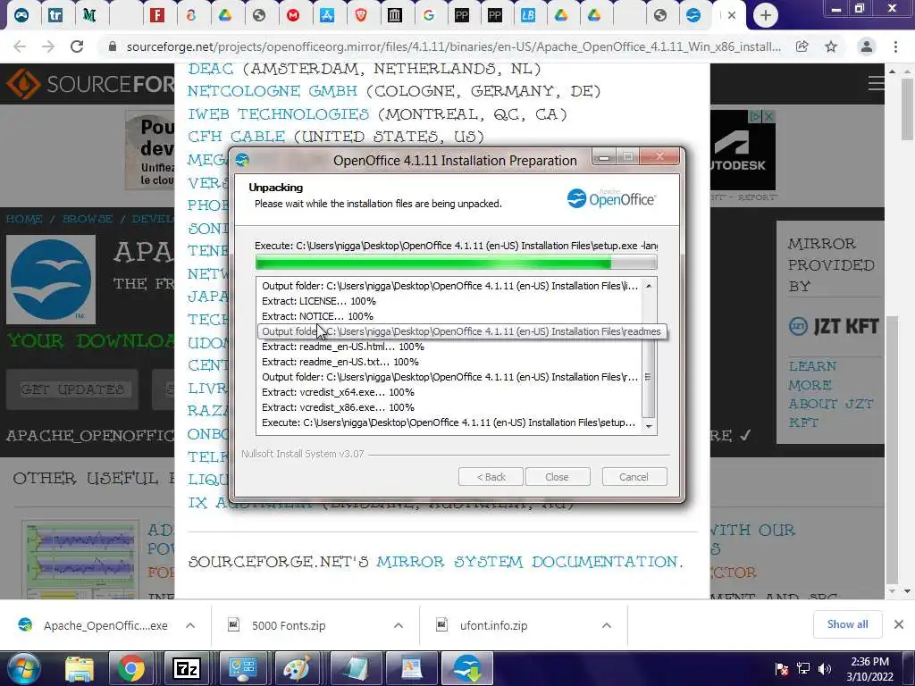Click the network tray icon
The height and width of the screenshot is (686, 915).
click(x=803, y=668)
